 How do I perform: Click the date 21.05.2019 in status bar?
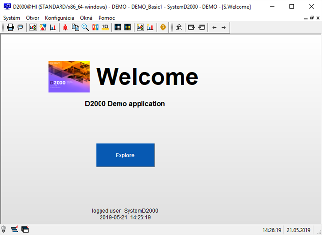(299, 230)
